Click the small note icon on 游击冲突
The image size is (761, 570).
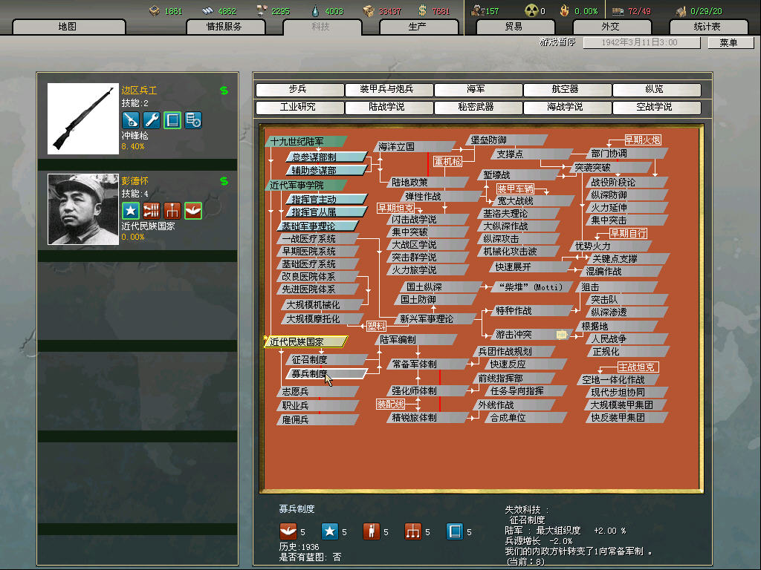(x=561, y=335)
